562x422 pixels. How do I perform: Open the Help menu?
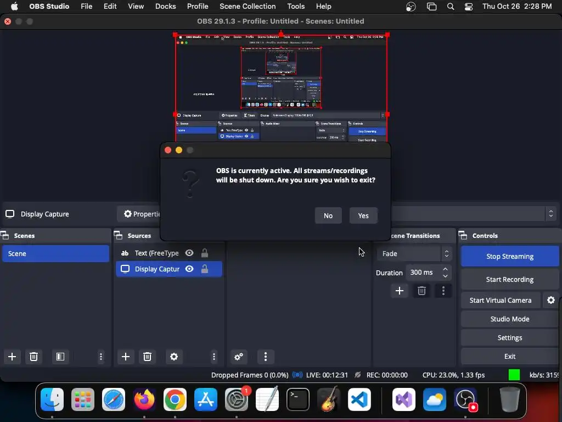click(x=324, y=7)
